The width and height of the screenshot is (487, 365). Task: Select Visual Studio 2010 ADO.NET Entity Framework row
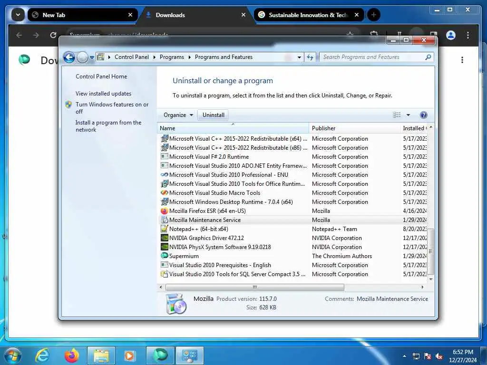coord(293,166)
